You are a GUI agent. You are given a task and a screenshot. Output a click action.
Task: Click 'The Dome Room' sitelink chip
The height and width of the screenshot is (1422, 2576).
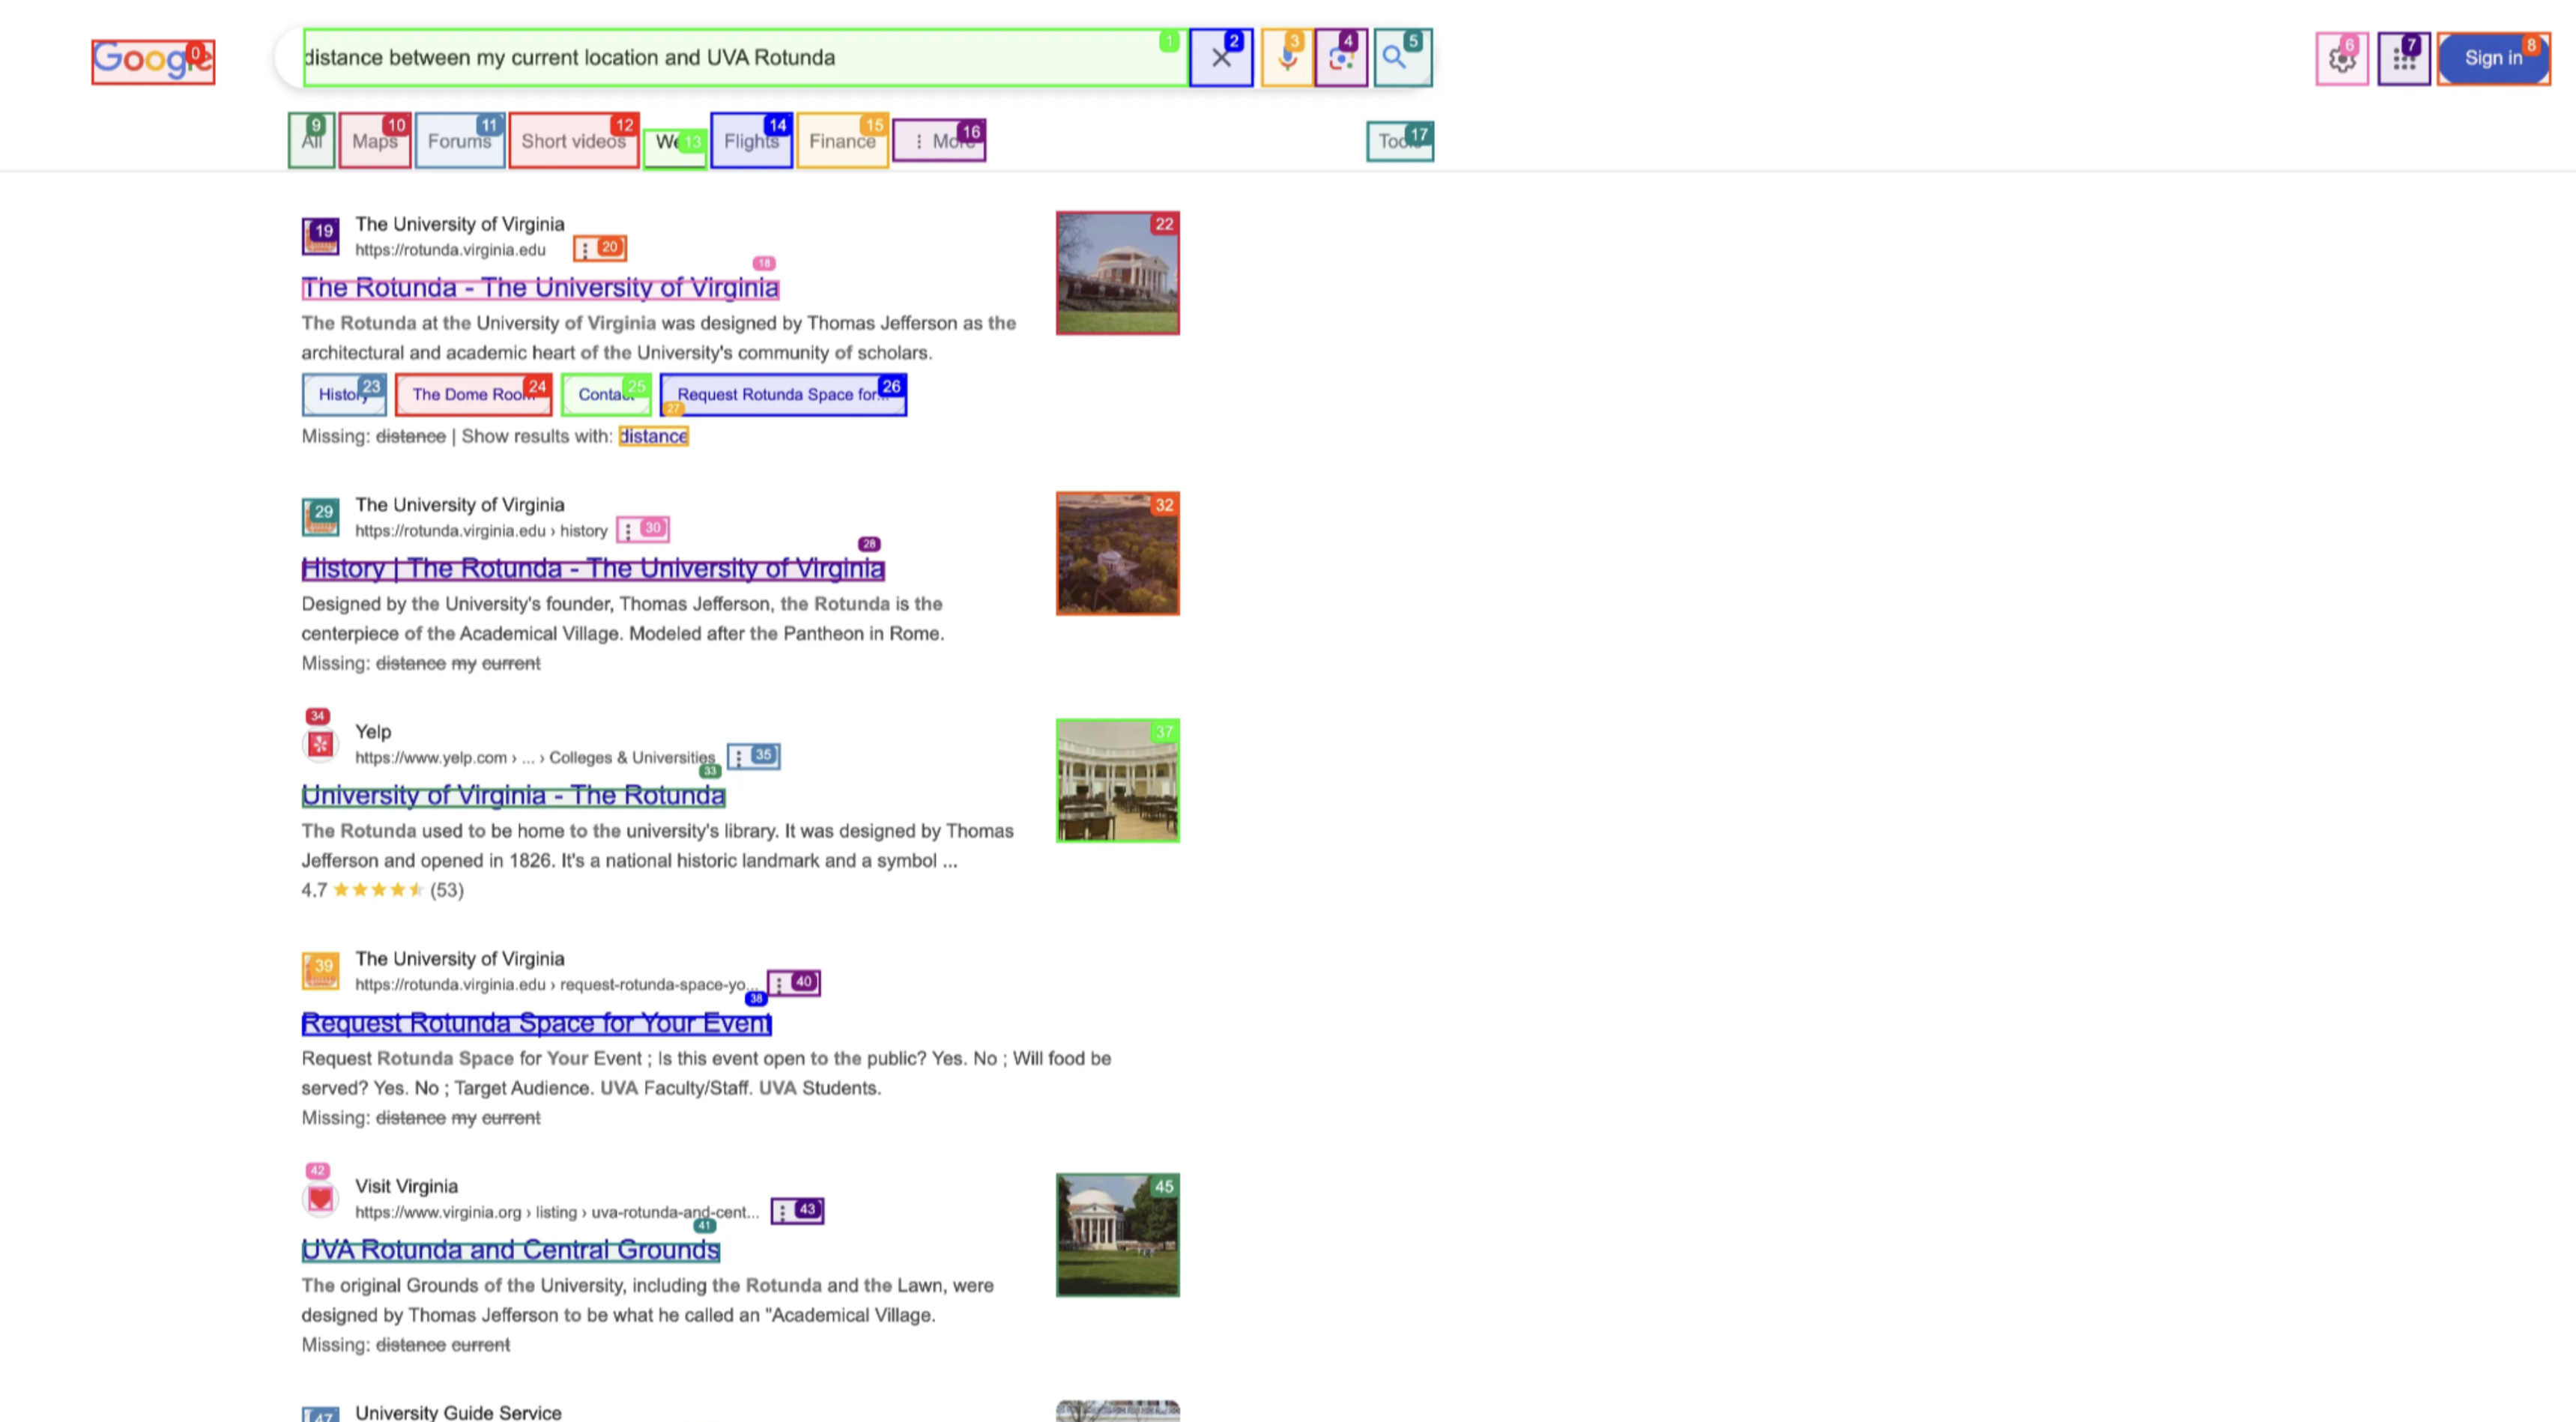pyautogui.click(x=472, y=394)
